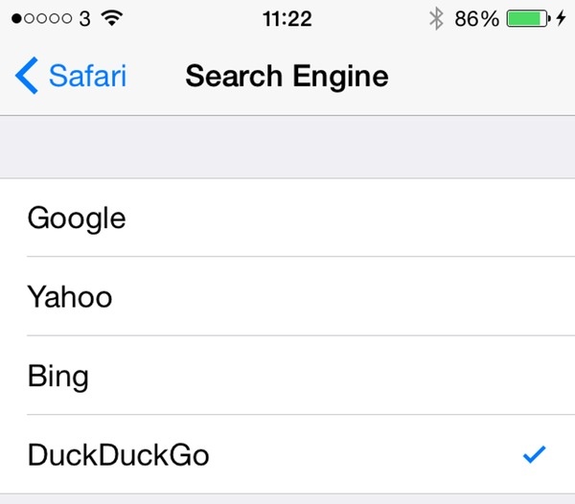The height and width of the screenshot is (504, 575).
Task: Click the 86% battery percentage text
Action: point(476,17)
